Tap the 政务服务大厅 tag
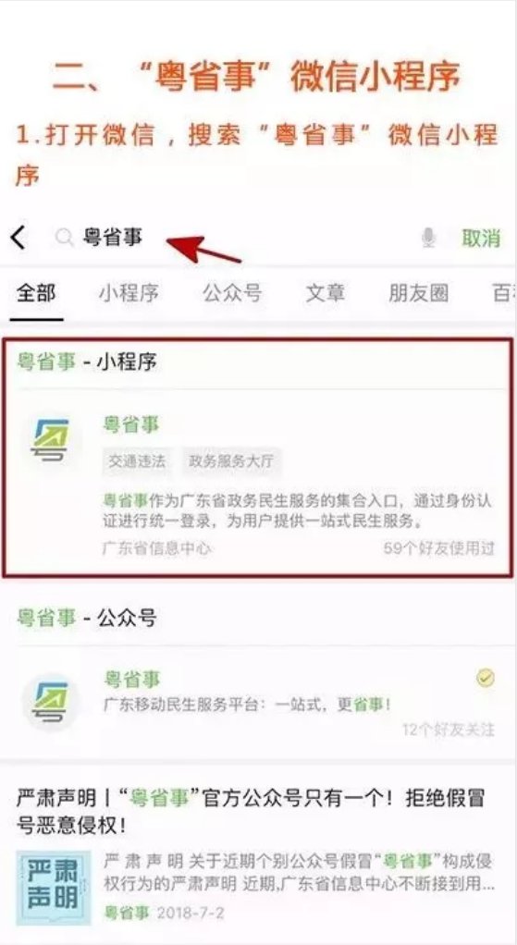This screenshot has height=945, width=517. [x=231, y=461]
